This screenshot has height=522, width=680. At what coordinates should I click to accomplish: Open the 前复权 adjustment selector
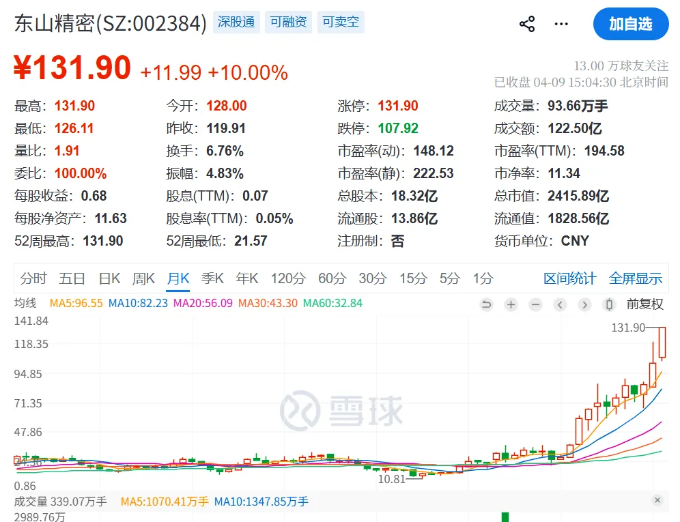click(x=645, y=305)
